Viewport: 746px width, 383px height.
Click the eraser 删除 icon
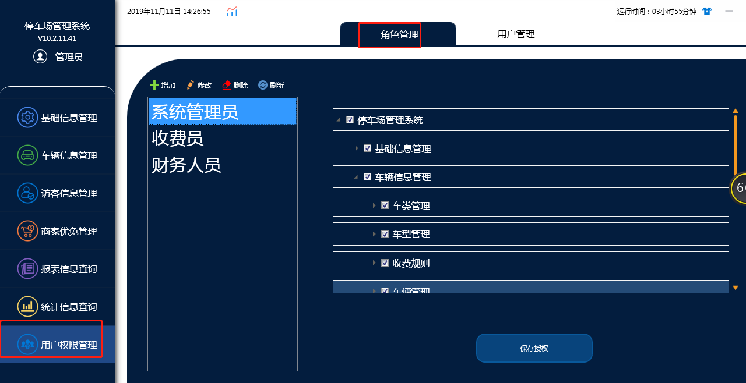point(226,85)
